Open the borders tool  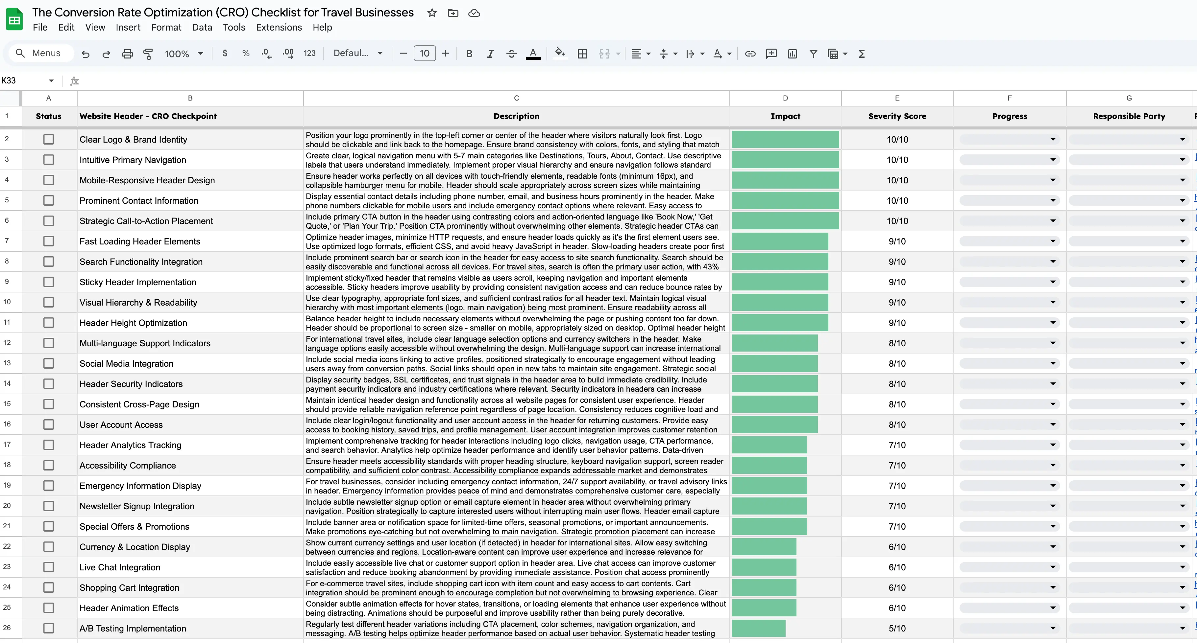click(582, 54)
